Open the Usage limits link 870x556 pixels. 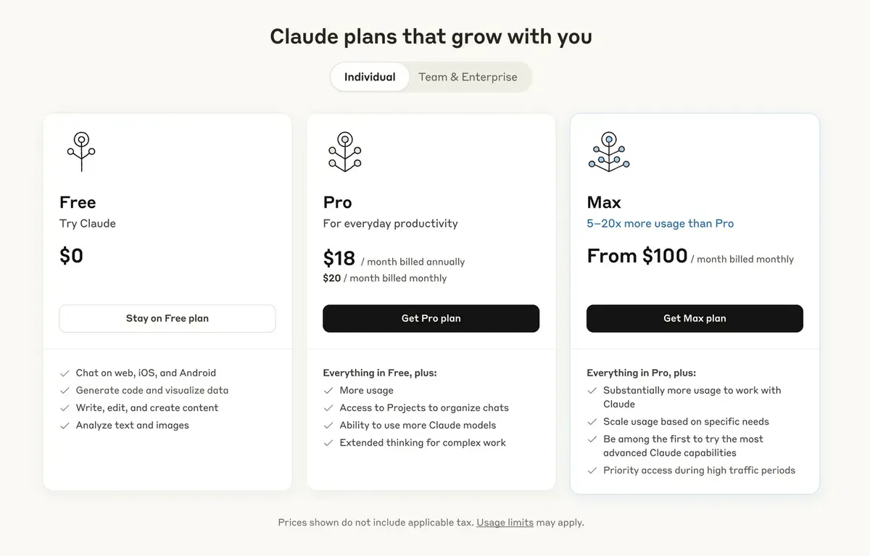click(505, 522)
